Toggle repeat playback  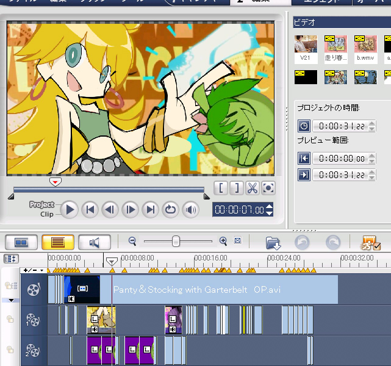tap(171, 210)
